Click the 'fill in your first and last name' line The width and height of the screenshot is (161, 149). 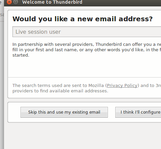(87, 50)
